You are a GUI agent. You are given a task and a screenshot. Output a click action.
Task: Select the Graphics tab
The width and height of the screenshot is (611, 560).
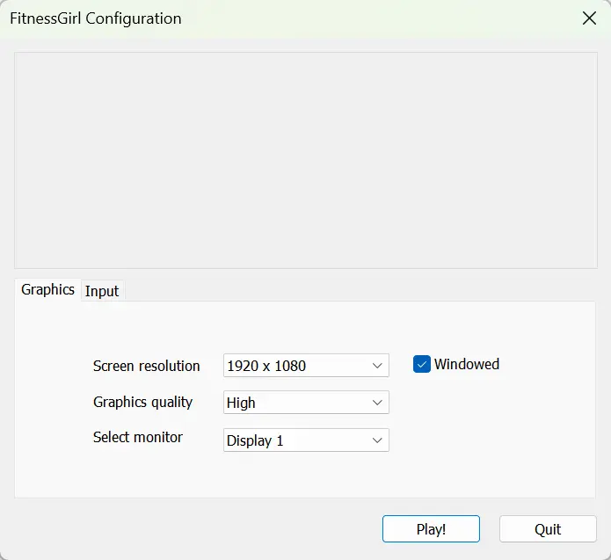[47, 289]
